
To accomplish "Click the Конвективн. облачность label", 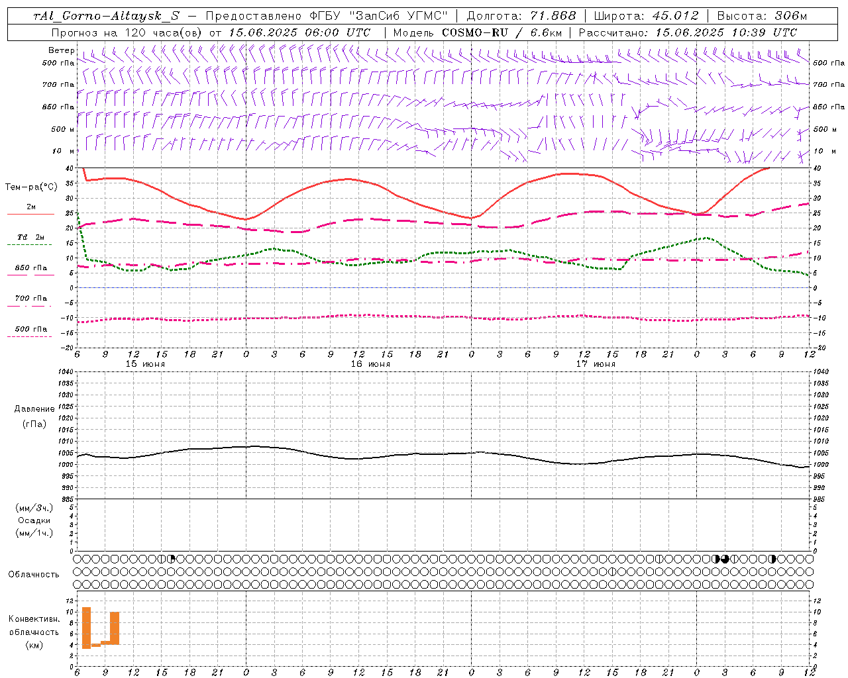I will [x=34, y=626].
